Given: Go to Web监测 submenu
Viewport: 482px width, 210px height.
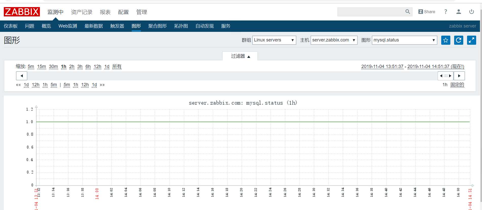Looking at the screenshot, I should tap(68, 26).
